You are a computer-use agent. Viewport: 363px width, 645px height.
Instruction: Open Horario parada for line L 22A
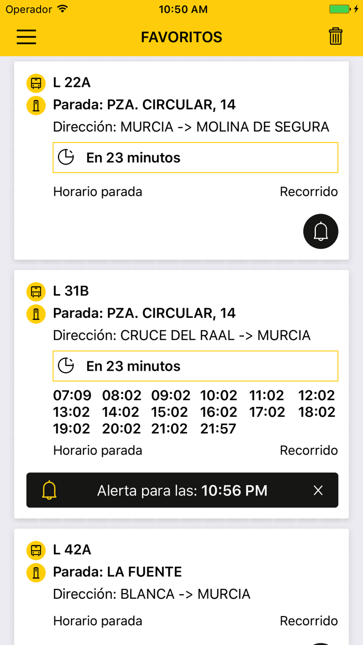pyautogui.click(x=97, y=191)
